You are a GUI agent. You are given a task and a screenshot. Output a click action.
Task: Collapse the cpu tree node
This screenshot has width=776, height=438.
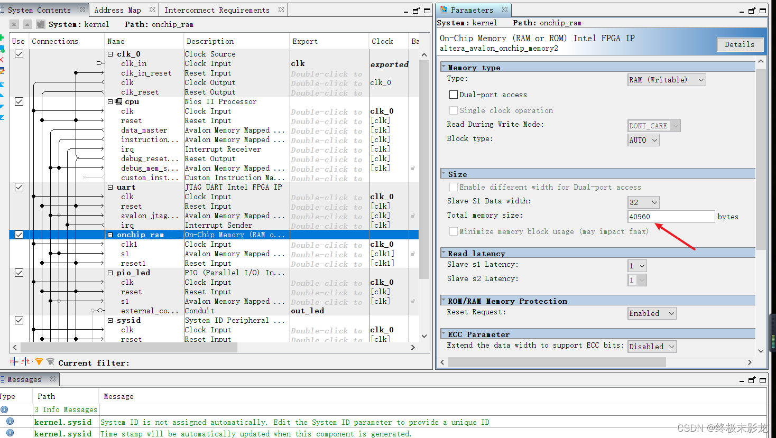click(x=110, y=101)
